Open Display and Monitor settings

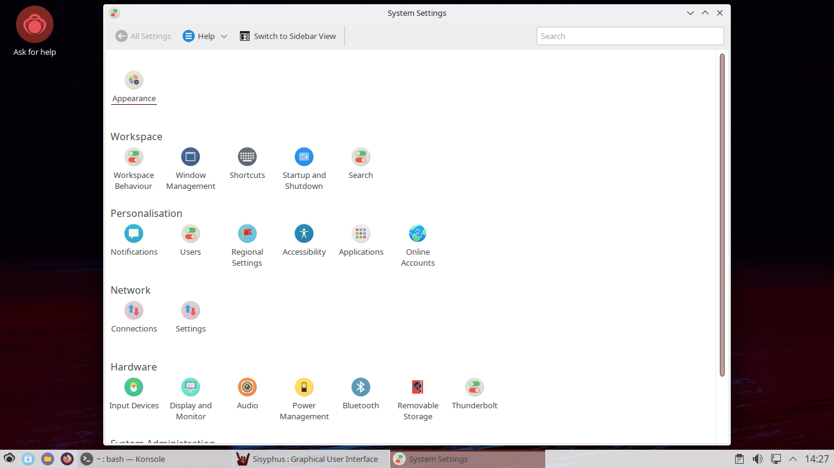[190, 400]
